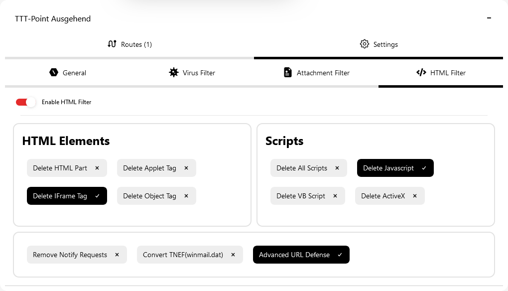This screenshot has height=291, width=508.
Task: Toggle the Delete IFrame Tag option off
Action: [x=67, y=196]
